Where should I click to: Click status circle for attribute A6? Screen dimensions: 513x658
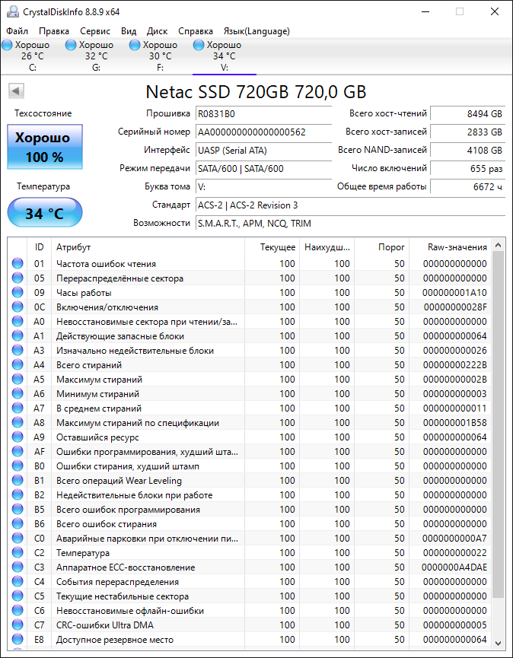(18, 393)
